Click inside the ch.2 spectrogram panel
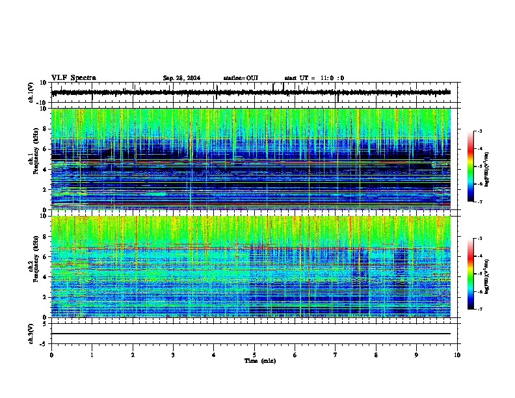This screenshot has width=515, height=398. [251, 267]
